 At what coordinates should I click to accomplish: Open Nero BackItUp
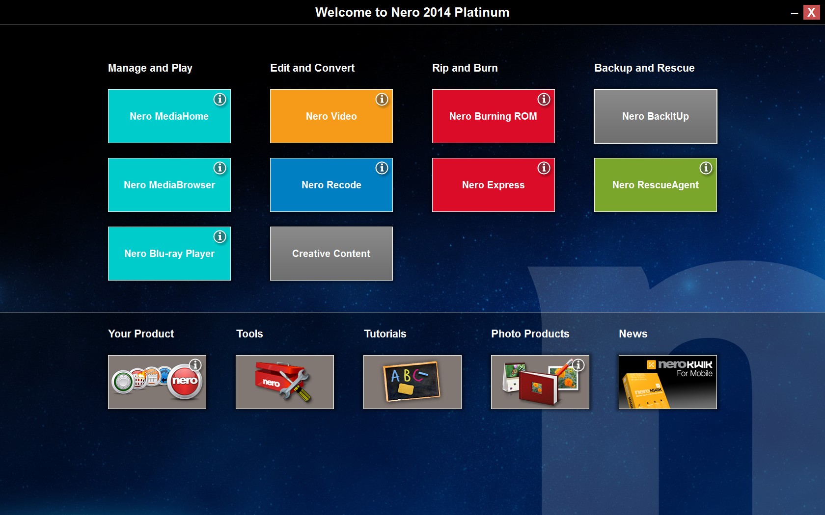[x=656, y=116]
